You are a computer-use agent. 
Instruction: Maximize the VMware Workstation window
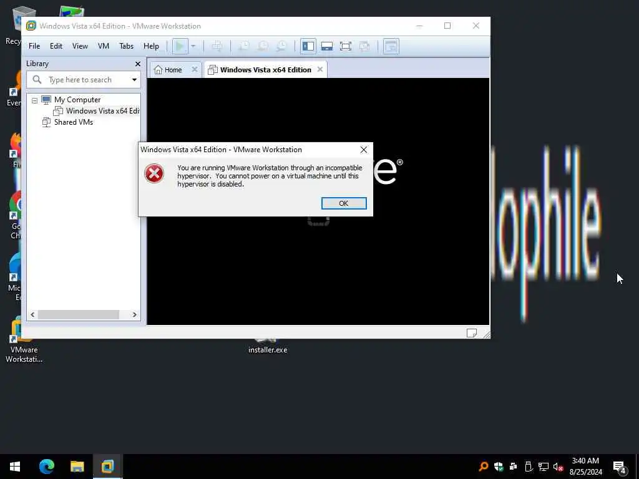pyautogui.click(x=447, y=26)
